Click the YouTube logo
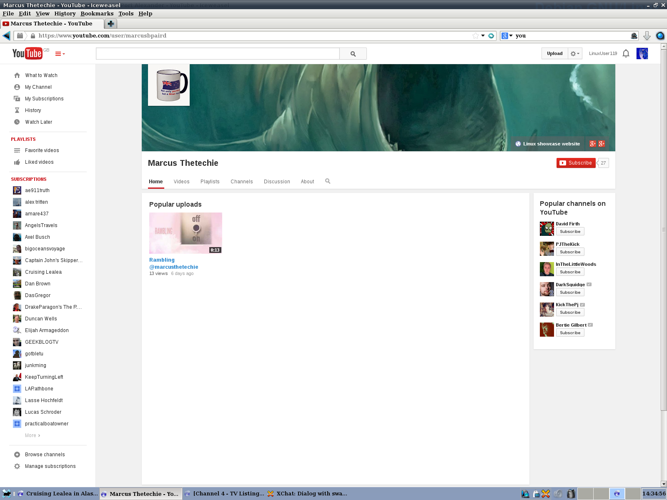Viewport: 667px width, 500px height. (x=27, y=53)
